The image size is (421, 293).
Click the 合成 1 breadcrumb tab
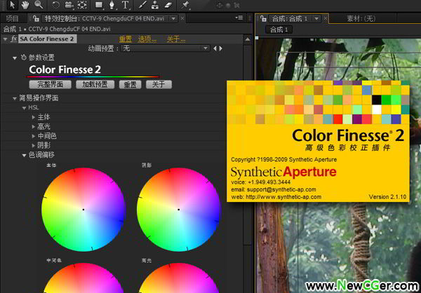tap(279, 29)
